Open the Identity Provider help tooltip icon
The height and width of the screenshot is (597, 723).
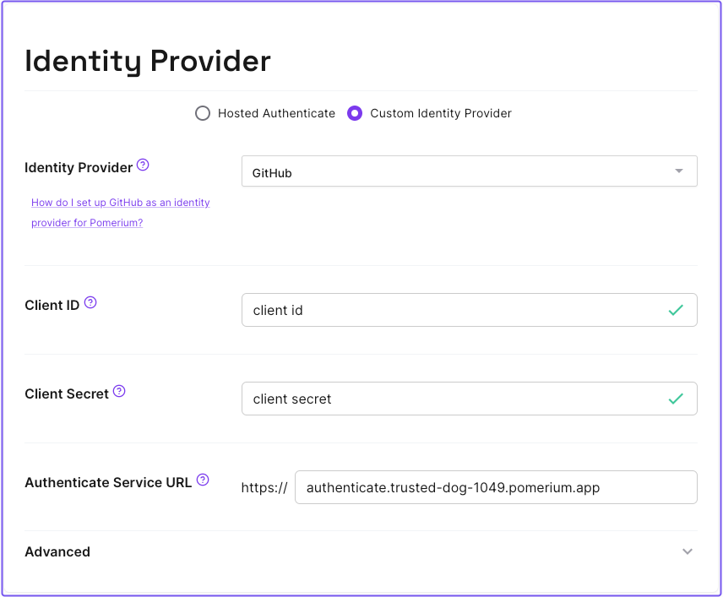(x=143, y=165)
